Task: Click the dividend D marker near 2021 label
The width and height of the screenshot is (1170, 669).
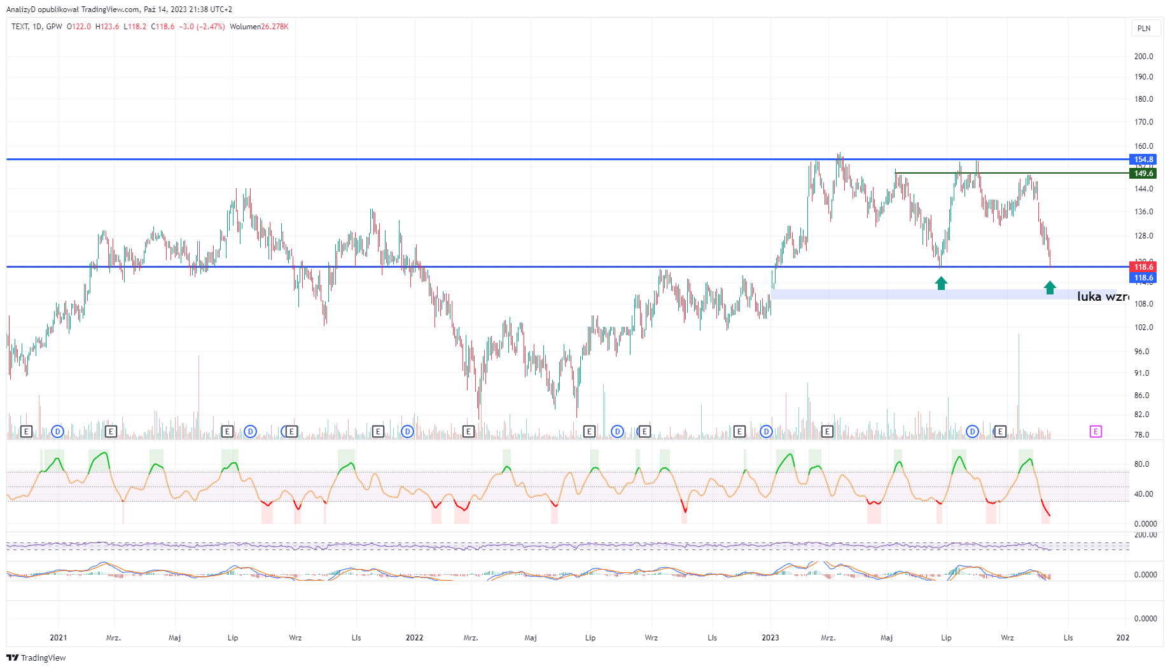Action: point(58,432)
